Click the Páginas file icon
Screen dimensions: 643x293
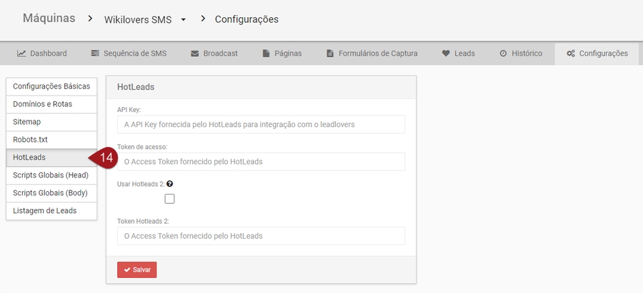[x=266, y=53]
